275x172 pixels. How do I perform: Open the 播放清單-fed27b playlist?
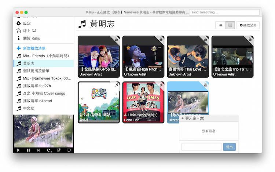(x=44, y=86)
